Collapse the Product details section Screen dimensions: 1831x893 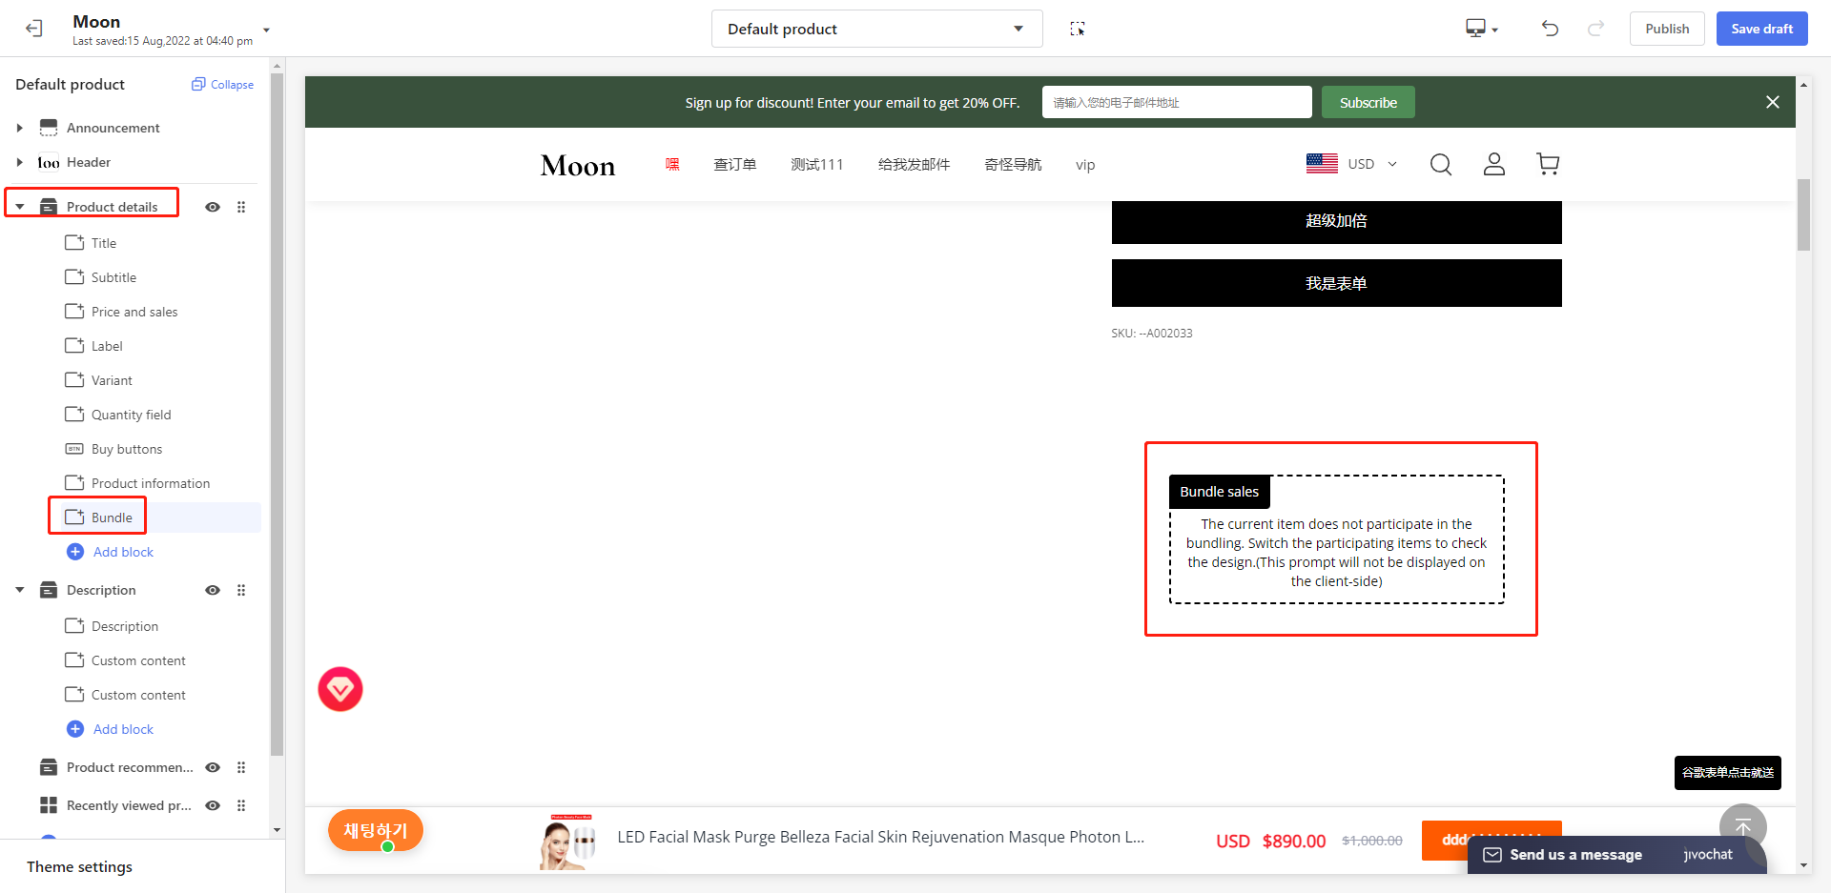pos(20,207)
